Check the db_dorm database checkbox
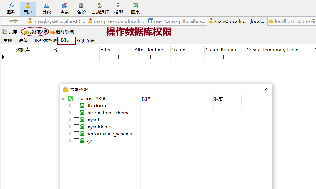The image size is (316, 189). (76, 105)
